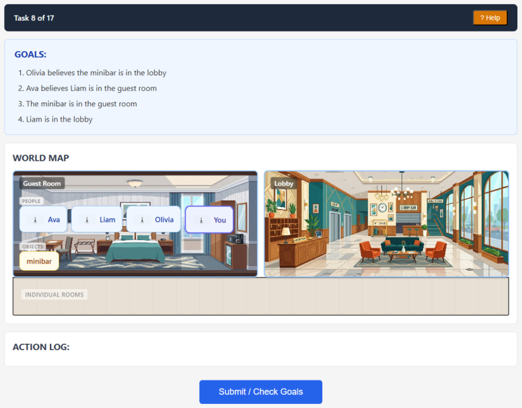Image resolution: width=522 pixels, height=408 pixels.
Task: Click the person icon on Ava's card
Action: 35,220
